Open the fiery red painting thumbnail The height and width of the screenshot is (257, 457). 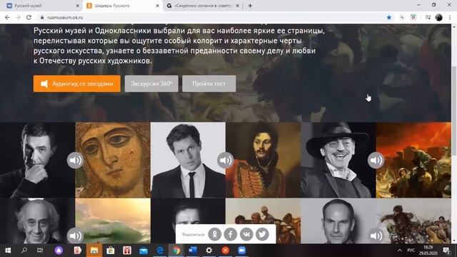(x=413, y=160)
